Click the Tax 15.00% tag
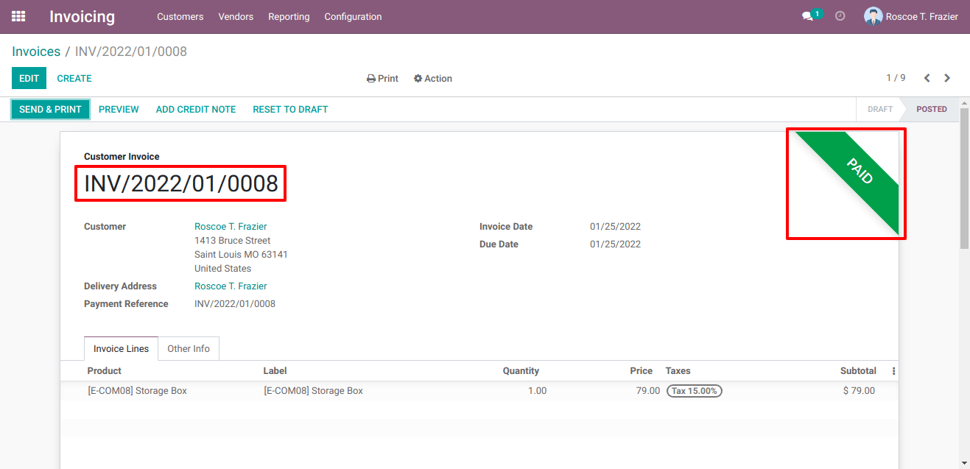Screen dimensions: 970x469 click(694, 391)
